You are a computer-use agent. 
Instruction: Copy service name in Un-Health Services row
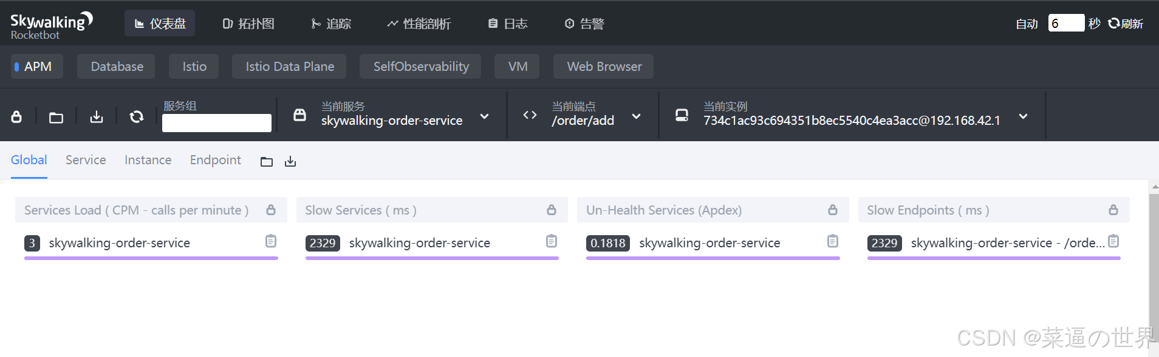833,241
